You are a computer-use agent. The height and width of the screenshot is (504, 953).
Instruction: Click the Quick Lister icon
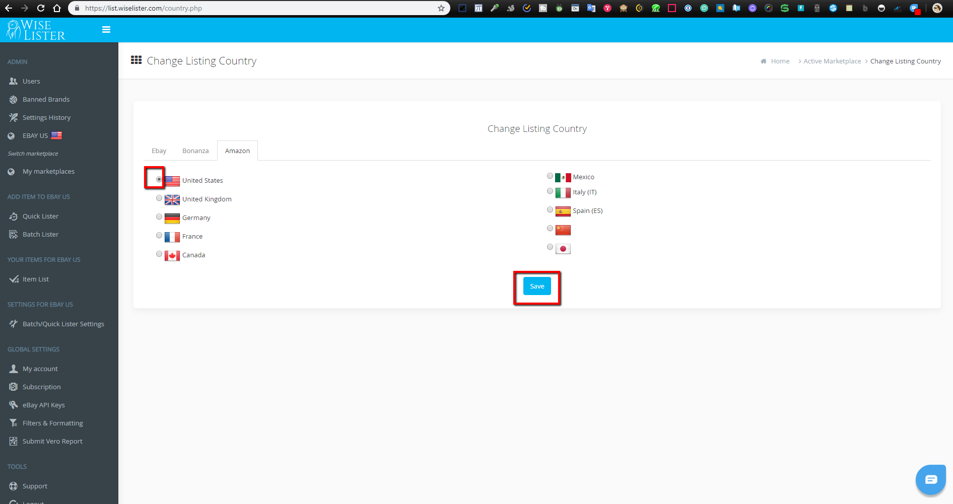click(13, 216)
